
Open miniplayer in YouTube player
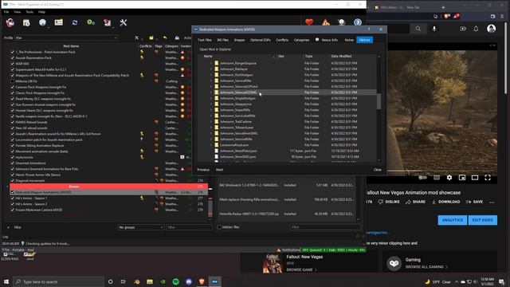pyautogui.click(x=462, y=177)
